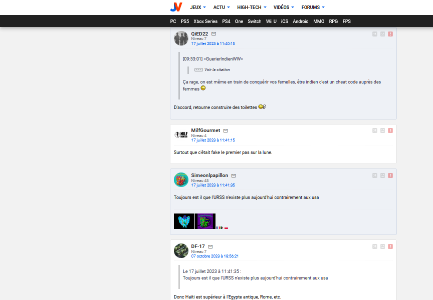Image resolution: width=433 pixels, height=300 pixels.
Task: Send private message to DF-17 via envelope
Action: point(210,246)
